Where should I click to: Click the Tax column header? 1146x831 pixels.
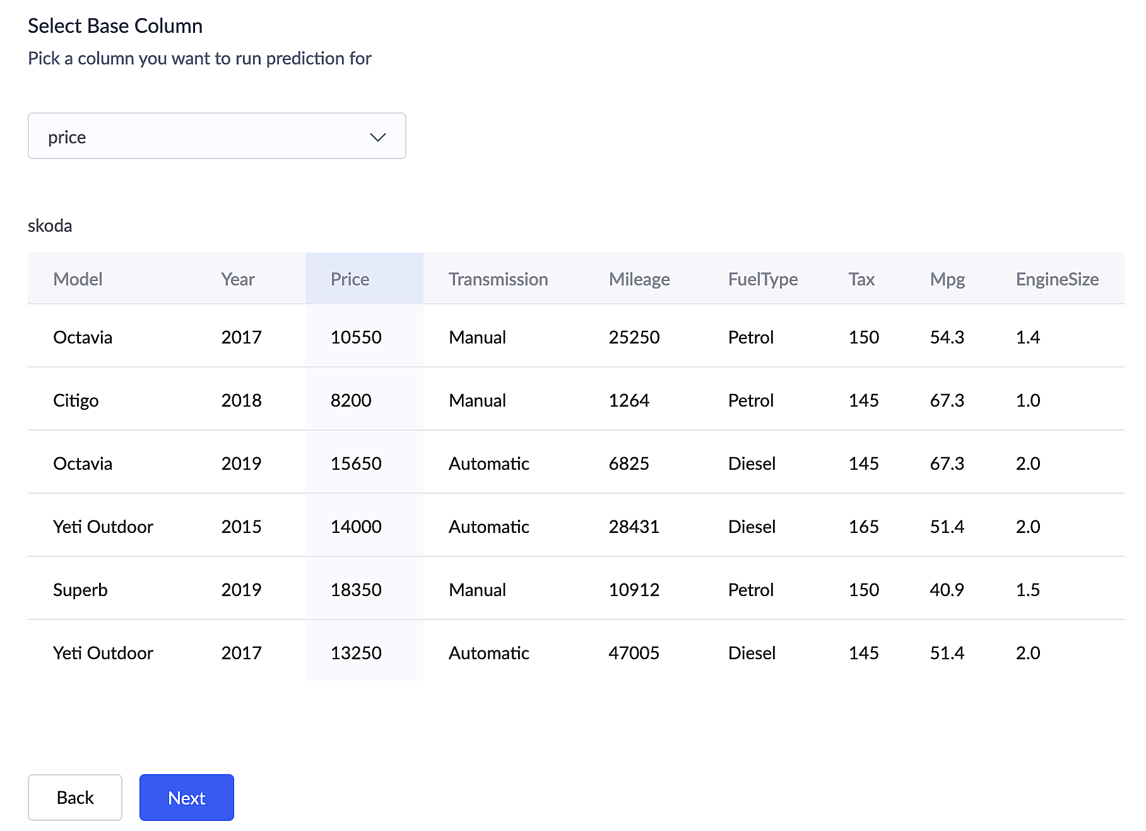[x=861, y=279]
